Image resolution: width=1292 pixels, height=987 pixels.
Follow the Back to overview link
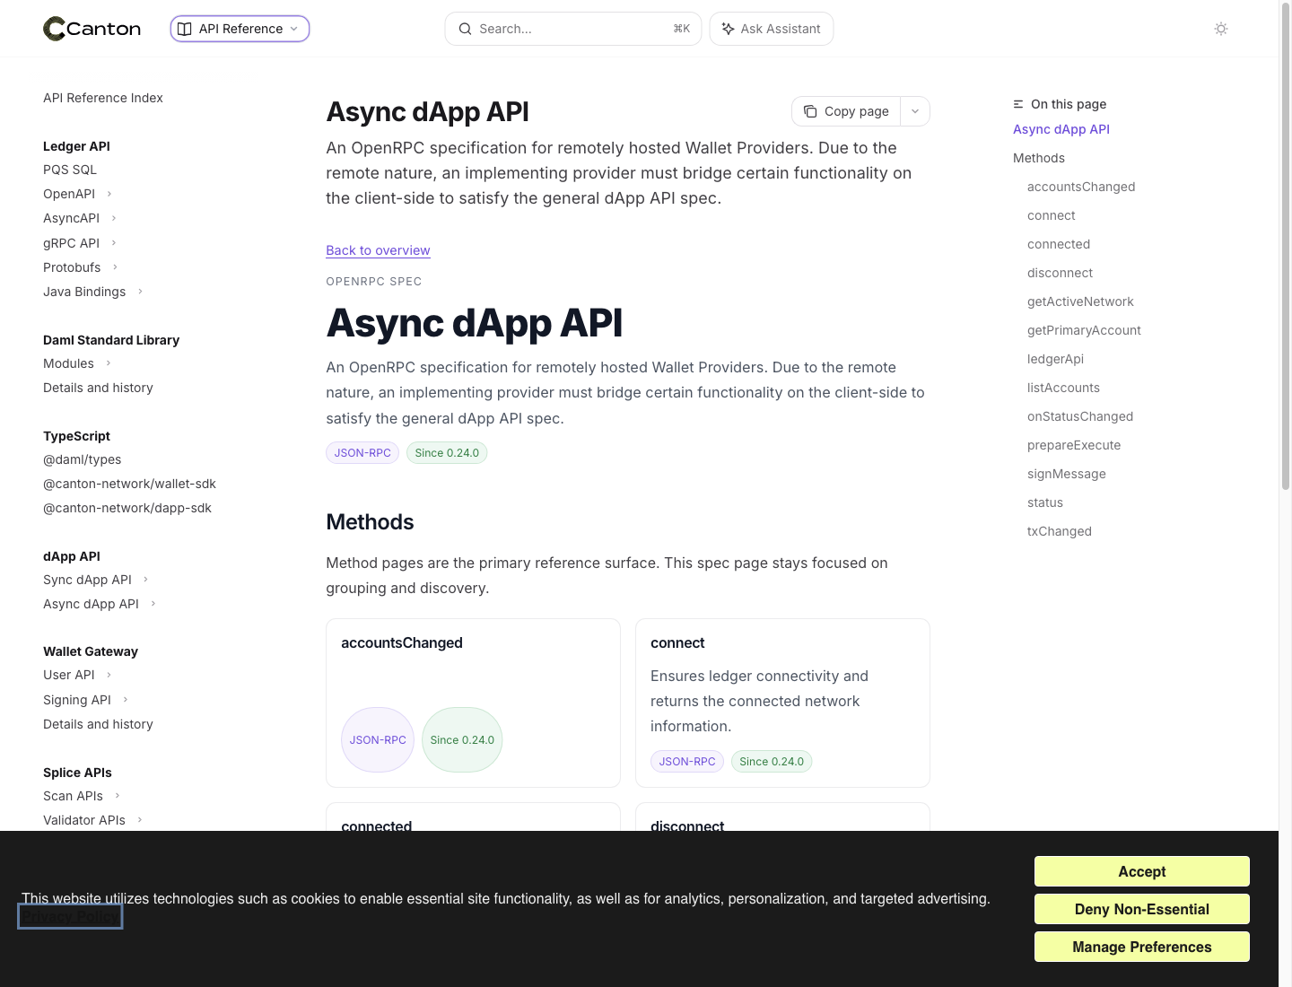pos(378,250)
